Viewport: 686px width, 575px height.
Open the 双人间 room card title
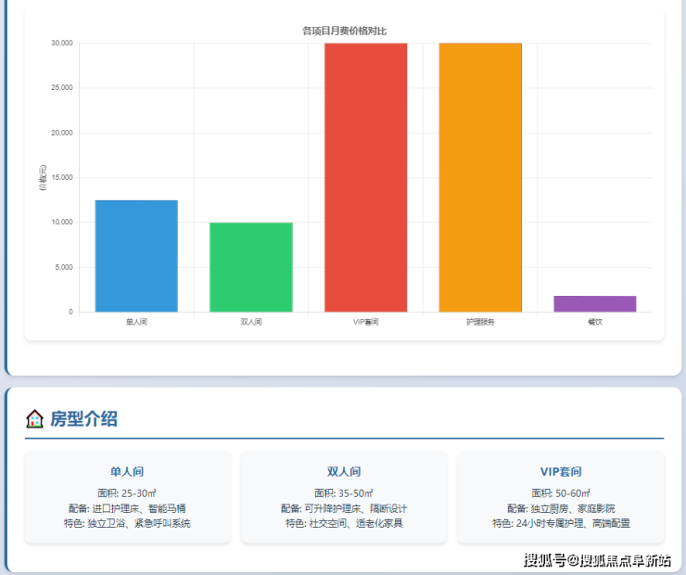pos(344,471)
